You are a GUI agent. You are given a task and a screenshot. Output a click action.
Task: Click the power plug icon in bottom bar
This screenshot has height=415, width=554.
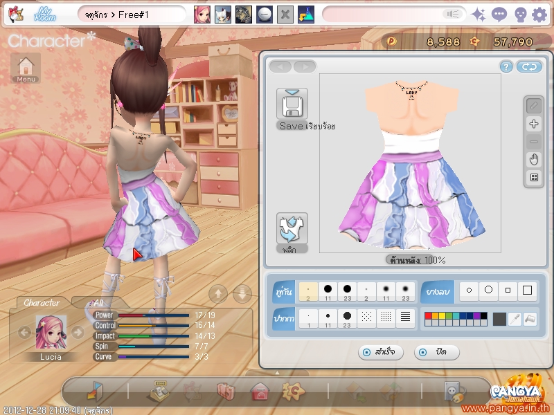[454, 391]
